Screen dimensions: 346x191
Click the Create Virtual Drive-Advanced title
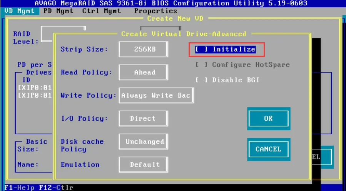pos(184,34)
